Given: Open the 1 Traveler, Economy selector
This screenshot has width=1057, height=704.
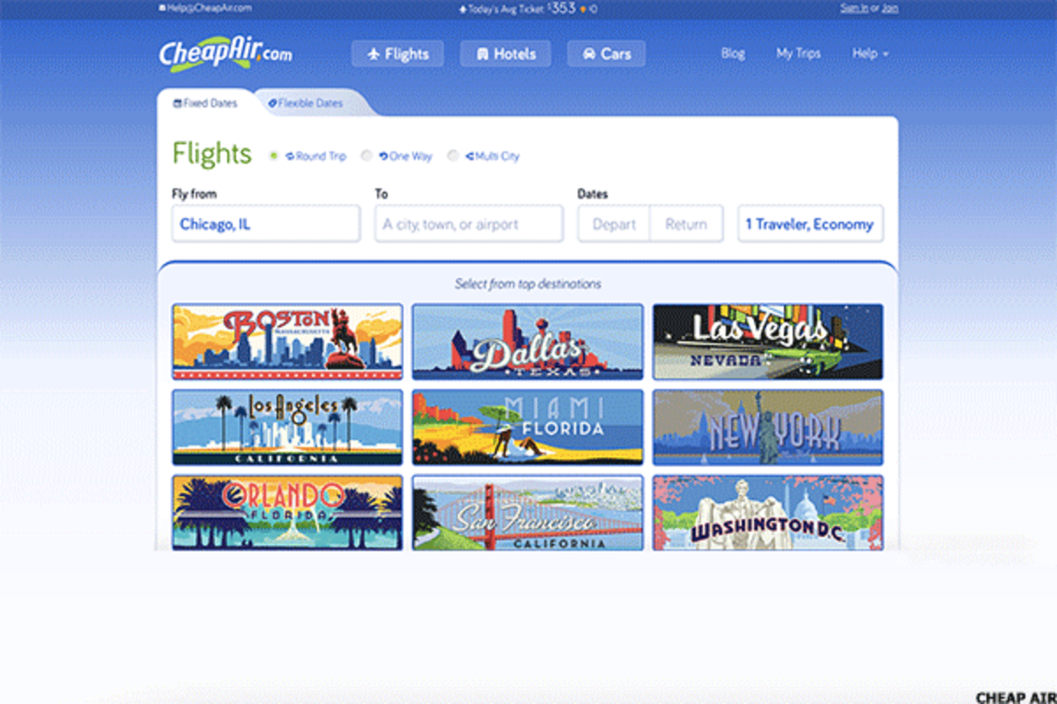Looking at the screenshot, I should [x=810, y=224].
